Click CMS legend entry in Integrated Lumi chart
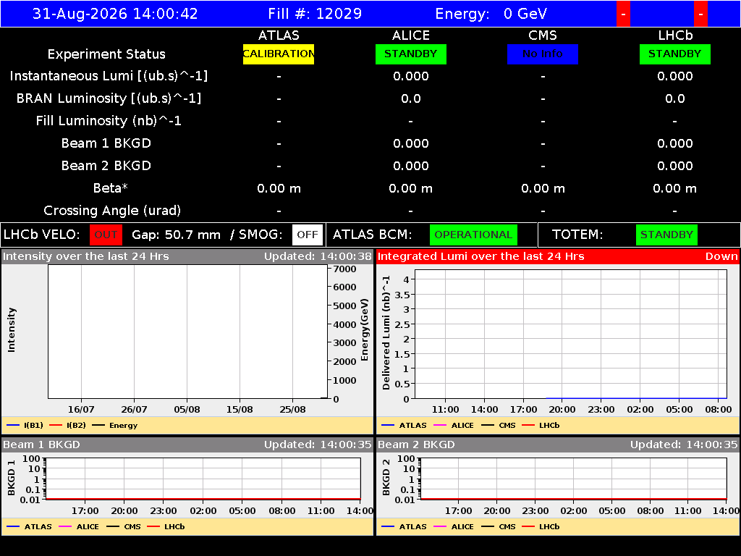741x556 pixels. [498, 425]
